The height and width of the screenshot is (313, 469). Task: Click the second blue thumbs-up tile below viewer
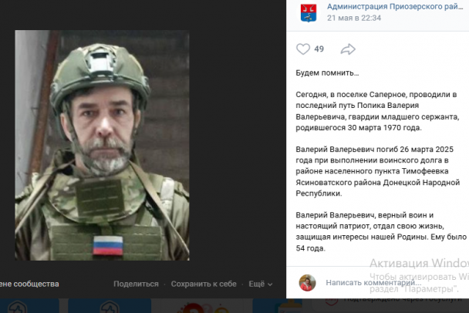pos(110,305)
